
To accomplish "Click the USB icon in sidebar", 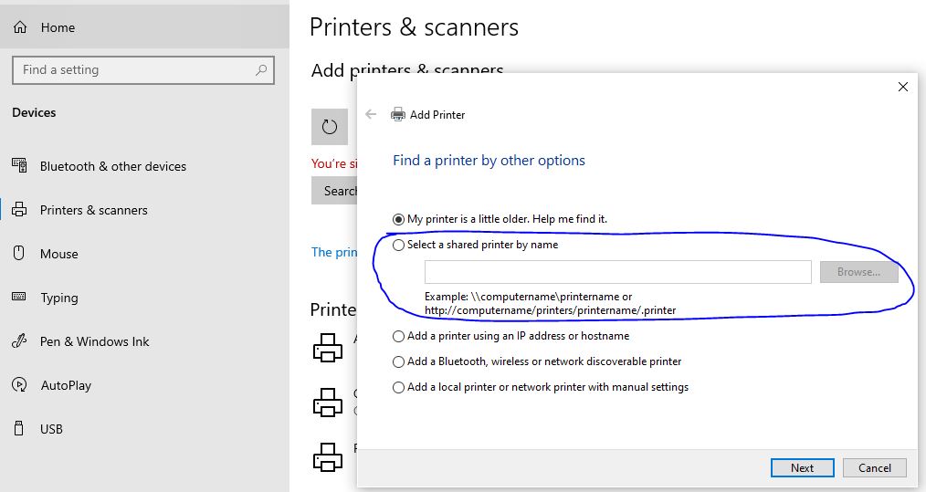I will (19, 428).
